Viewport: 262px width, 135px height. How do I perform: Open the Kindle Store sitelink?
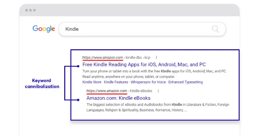pyautogui.click(x=92, y=82)
